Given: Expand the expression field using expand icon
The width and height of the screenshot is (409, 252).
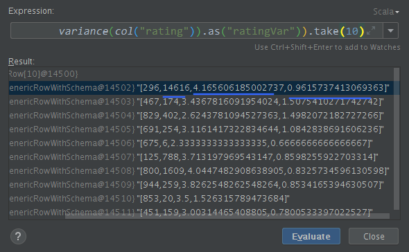Looking at the screenshot, I should pyautogui.click(x=371, y=30).
